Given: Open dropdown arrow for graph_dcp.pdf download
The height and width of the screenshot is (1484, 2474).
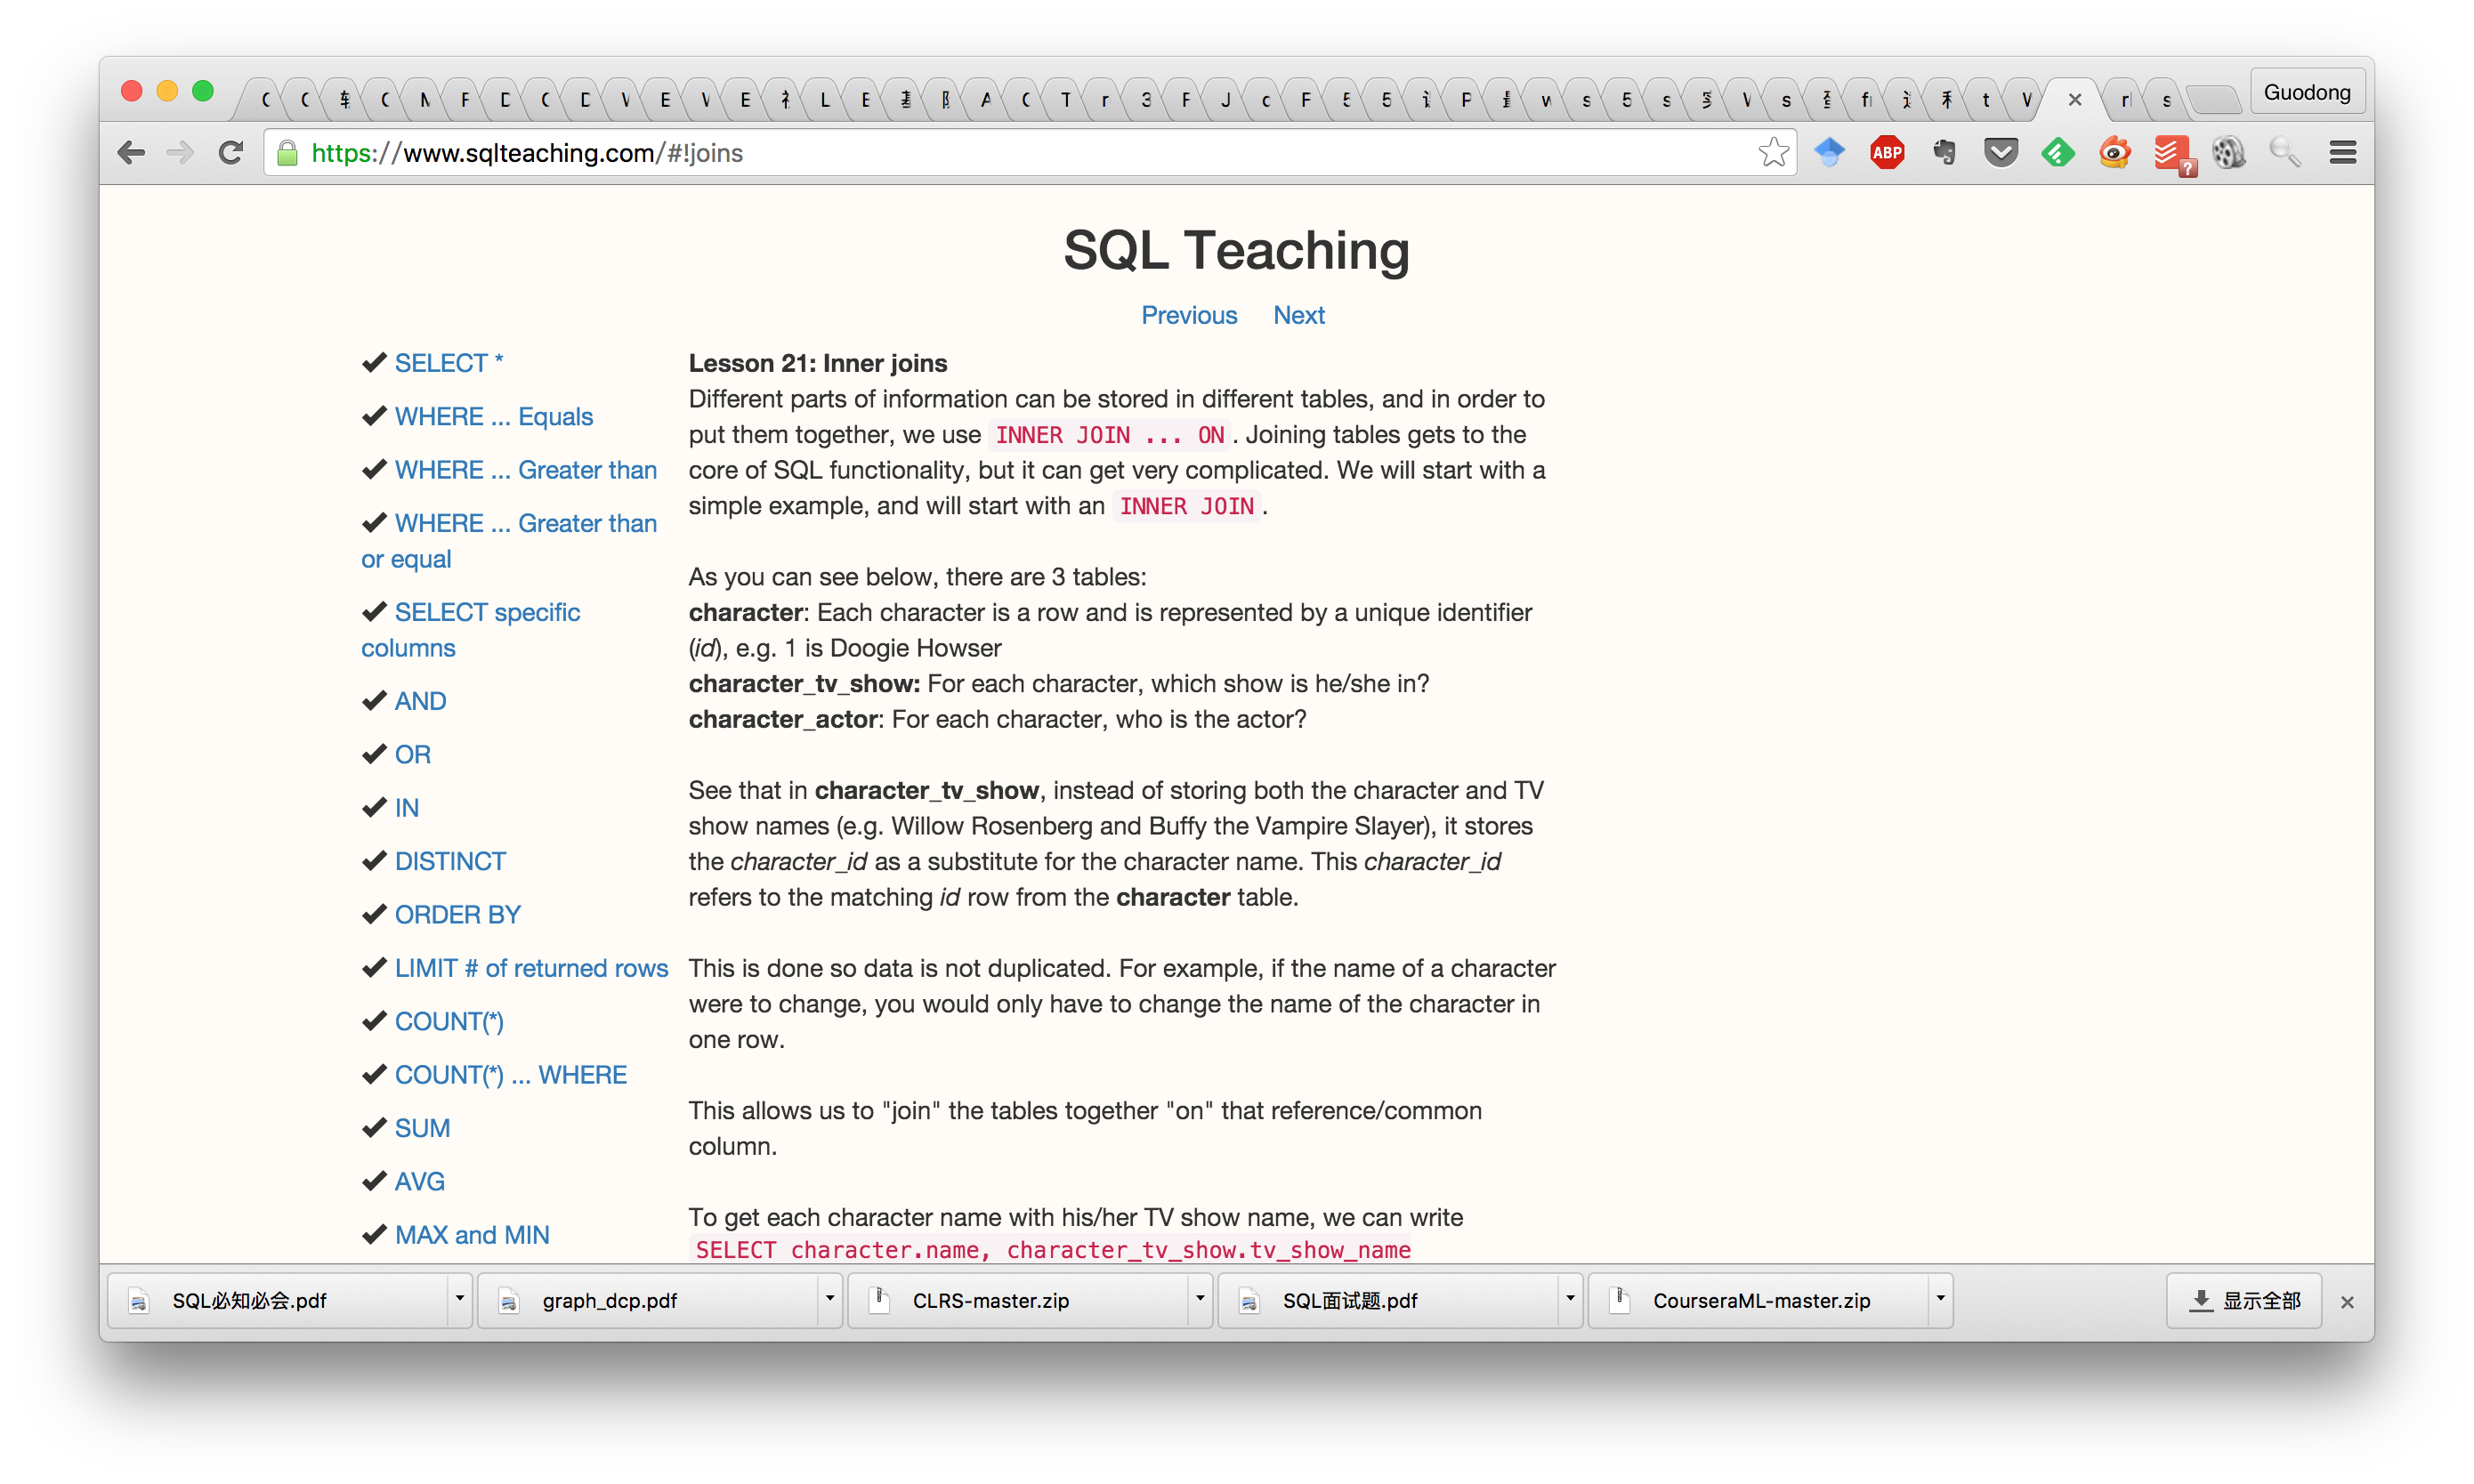Looking at the screenshot, I should click(x=829, y=1299).
